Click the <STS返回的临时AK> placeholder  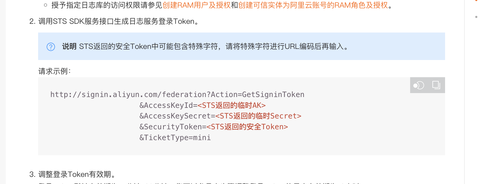click(x=232, y=105)
